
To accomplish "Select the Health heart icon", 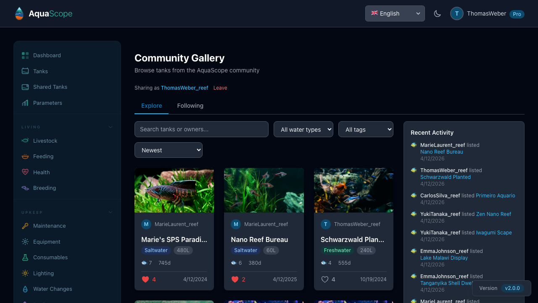I will tap(25, 172).
